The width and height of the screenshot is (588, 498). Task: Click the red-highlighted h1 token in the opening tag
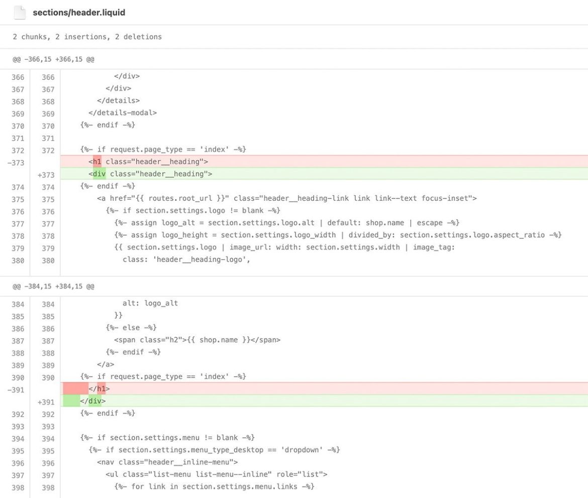[x=97, y=162]
